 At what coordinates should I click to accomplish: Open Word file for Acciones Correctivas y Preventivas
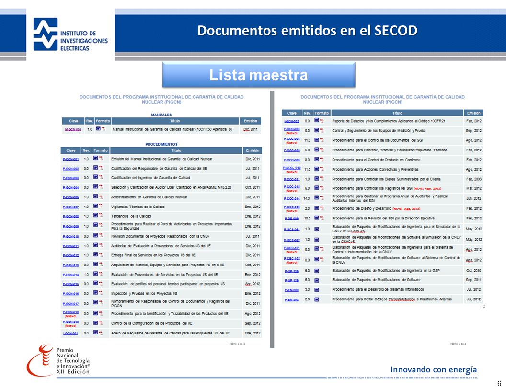(317, 169)
